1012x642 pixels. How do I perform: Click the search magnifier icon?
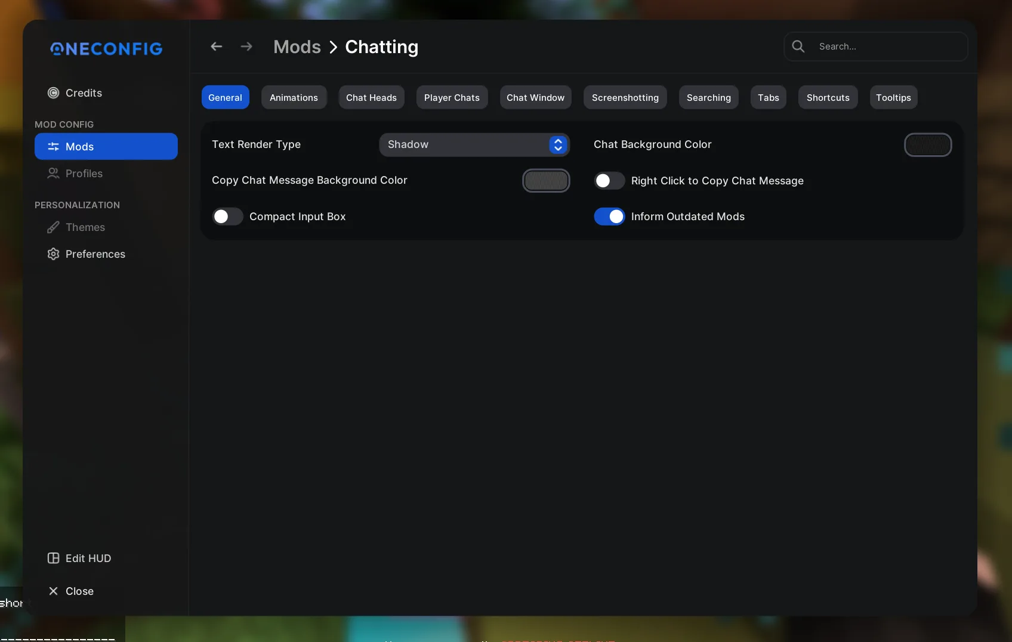(x=798, y=46)
